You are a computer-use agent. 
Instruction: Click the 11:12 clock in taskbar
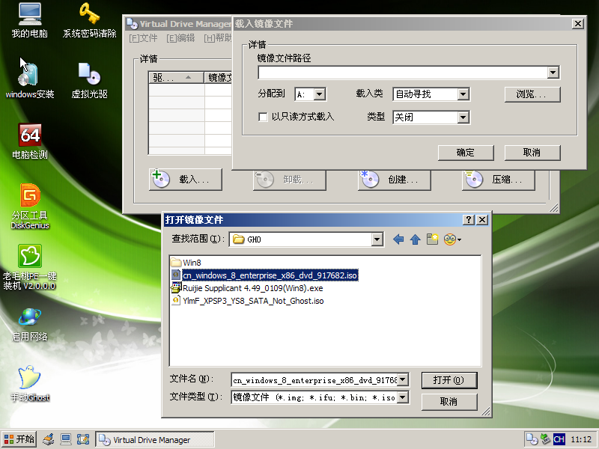(581, 439)
